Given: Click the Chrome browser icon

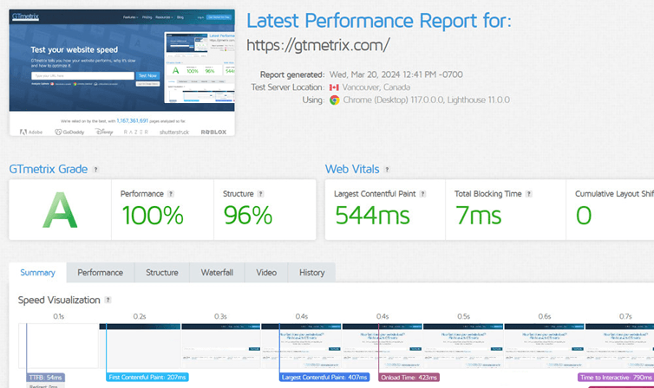Looking at the screenshot, I should click(x=334, y=100).
